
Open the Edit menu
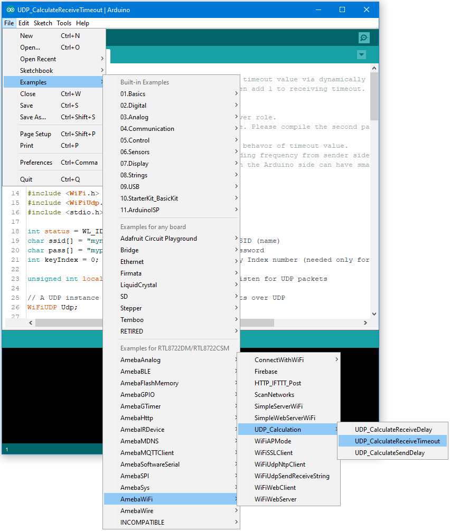tap(24, 23)
